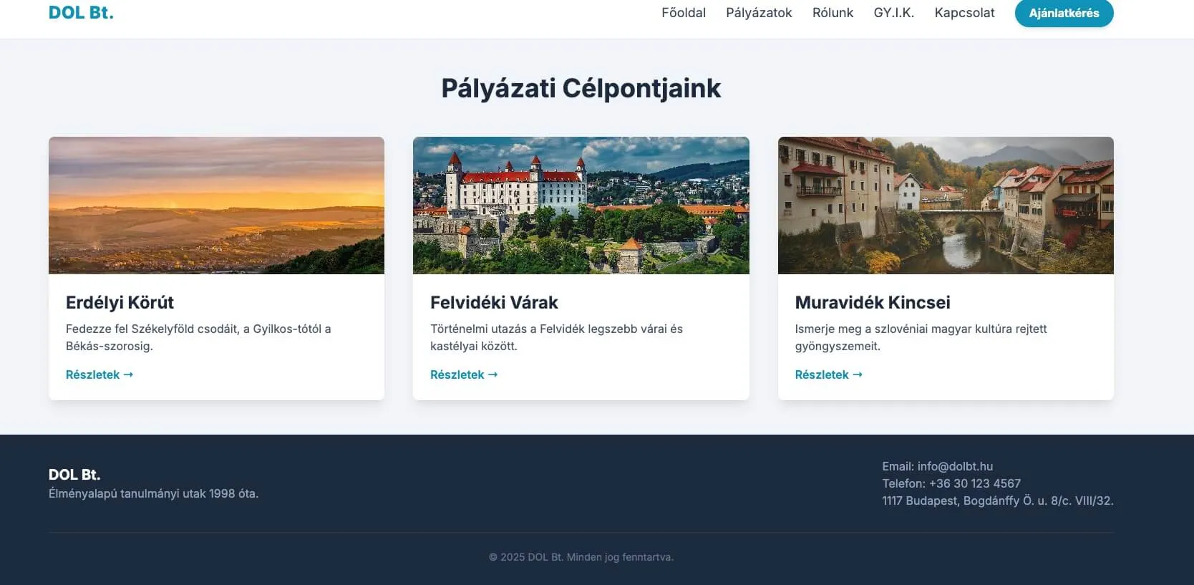The height and width of the screenshot is (585, 1194).
Task: Follow Részletek link on Muravidék Kincsei card
Action: [x=828, y=374]
